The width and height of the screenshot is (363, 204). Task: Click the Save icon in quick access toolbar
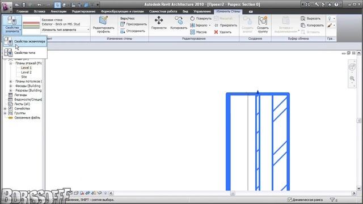[24, 5]
